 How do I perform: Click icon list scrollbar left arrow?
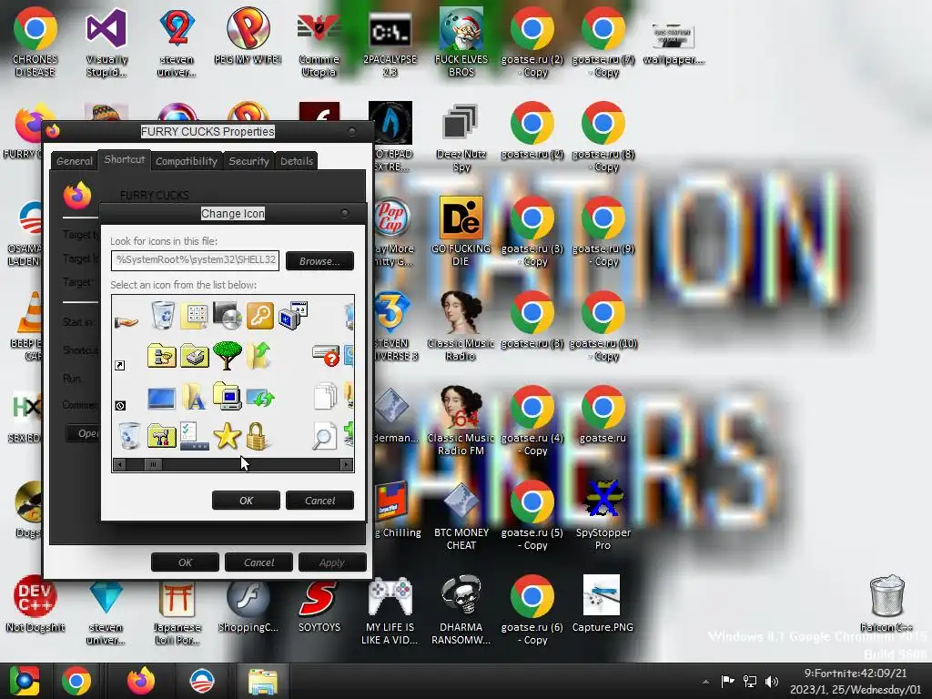119,464
